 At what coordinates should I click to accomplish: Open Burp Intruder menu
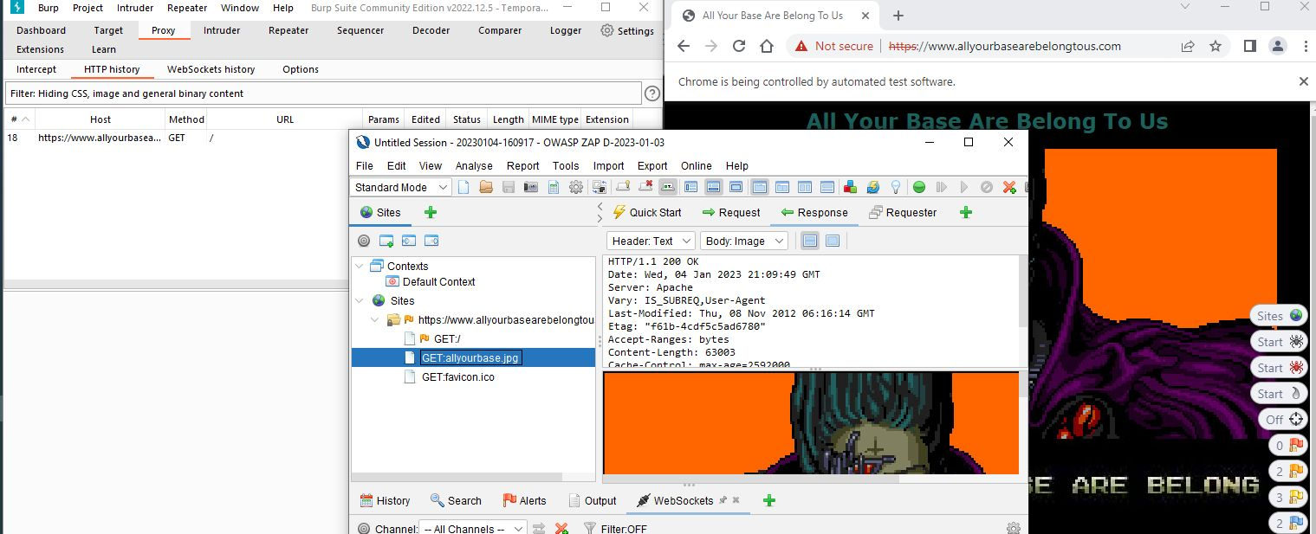pos(134,8)
